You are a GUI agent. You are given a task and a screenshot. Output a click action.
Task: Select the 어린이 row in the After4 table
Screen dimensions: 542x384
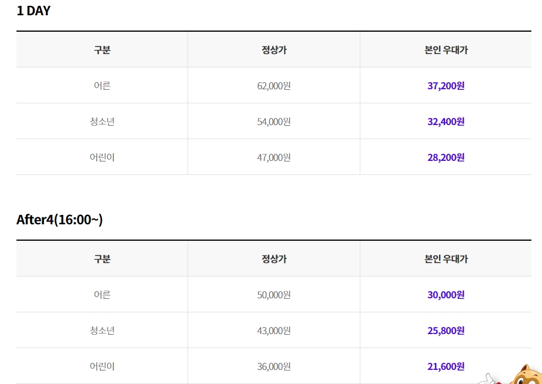coord(274,366)
